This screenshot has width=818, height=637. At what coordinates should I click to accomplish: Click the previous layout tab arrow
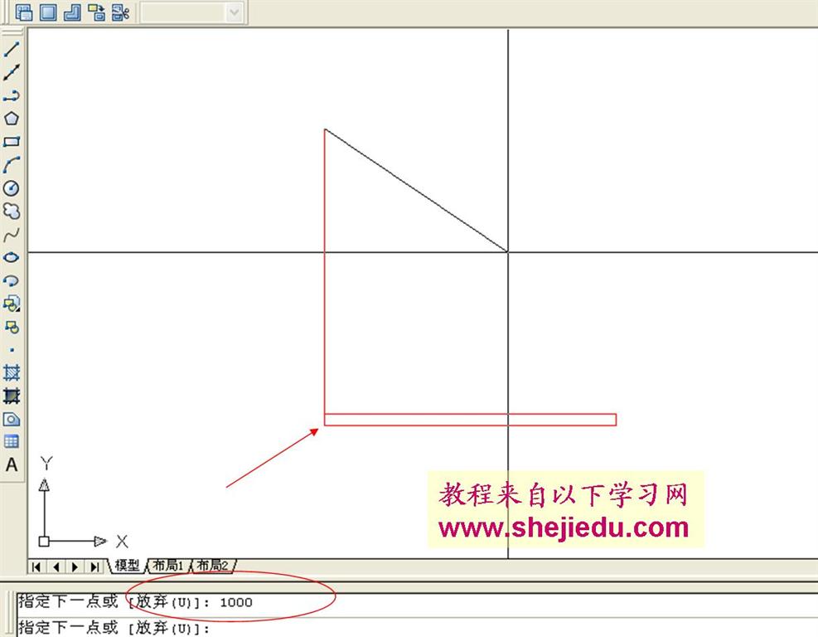click(x=56, y=566)
